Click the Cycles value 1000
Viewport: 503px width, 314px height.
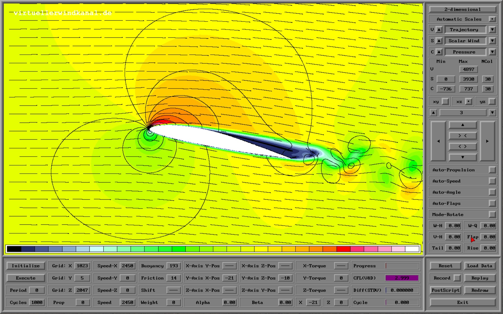37,302
